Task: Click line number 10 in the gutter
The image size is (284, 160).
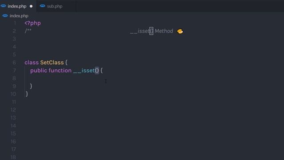Action: (13, 94)
